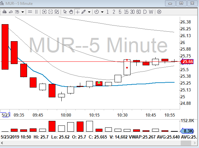This screenshot has width=199, height=148.
Task: Expand the time interval dropdown arrow
Action: tap(102, 12)
